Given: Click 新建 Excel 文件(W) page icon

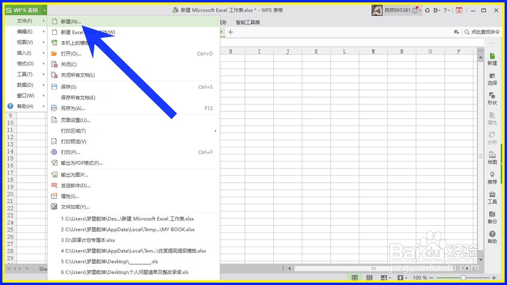Looking at the screenshot, I should 54,32.
